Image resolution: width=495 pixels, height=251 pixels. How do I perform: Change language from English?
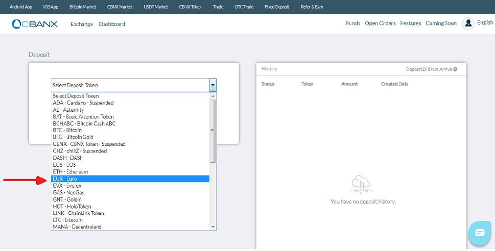(485, 22)
